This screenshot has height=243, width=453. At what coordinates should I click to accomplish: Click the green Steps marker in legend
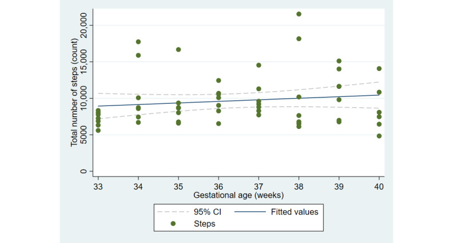[166, 224]
